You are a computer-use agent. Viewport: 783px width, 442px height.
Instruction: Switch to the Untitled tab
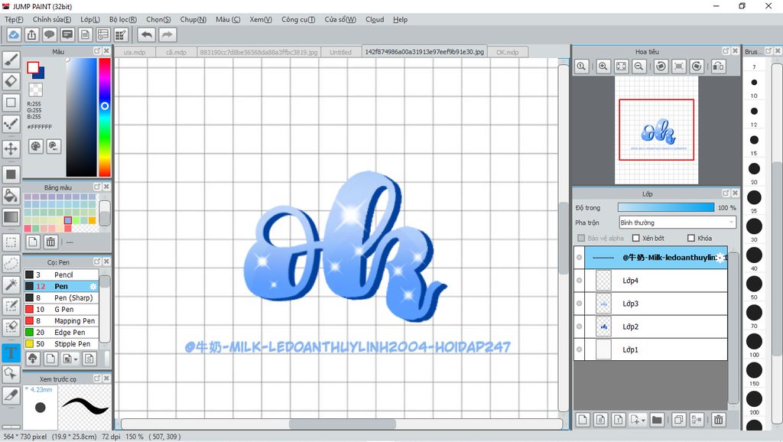[340, 52]
